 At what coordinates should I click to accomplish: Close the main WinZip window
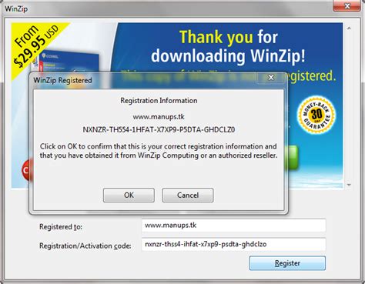pos(347,6)
